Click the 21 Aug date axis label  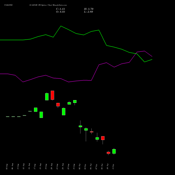(57, 167)
